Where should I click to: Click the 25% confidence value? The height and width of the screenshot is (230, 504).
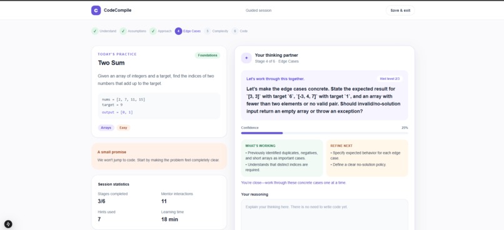(x=405, y=127)
